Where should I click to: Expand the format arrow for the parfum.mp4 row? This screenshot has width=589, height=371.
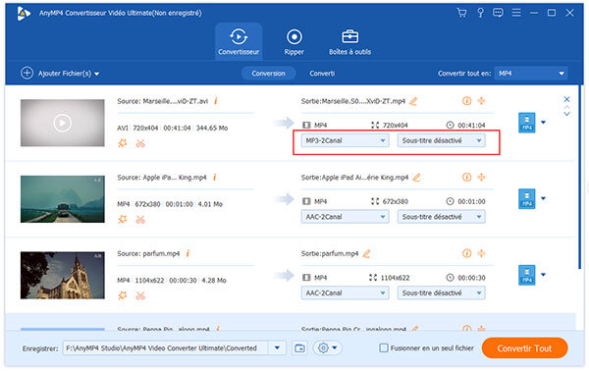[x=543, y=275]
